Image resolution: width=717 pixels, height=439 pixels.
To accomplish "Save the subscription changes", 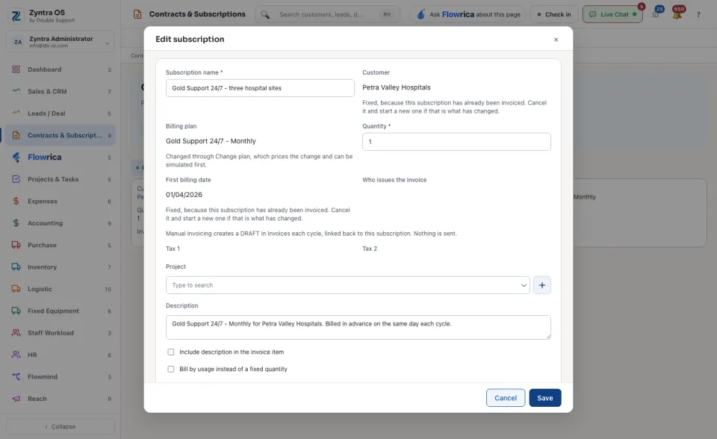I will (545, 398).
